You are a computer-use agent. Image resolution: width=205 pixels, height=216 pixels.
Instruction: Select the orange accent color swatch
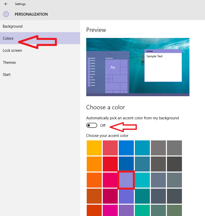[94, 164]
